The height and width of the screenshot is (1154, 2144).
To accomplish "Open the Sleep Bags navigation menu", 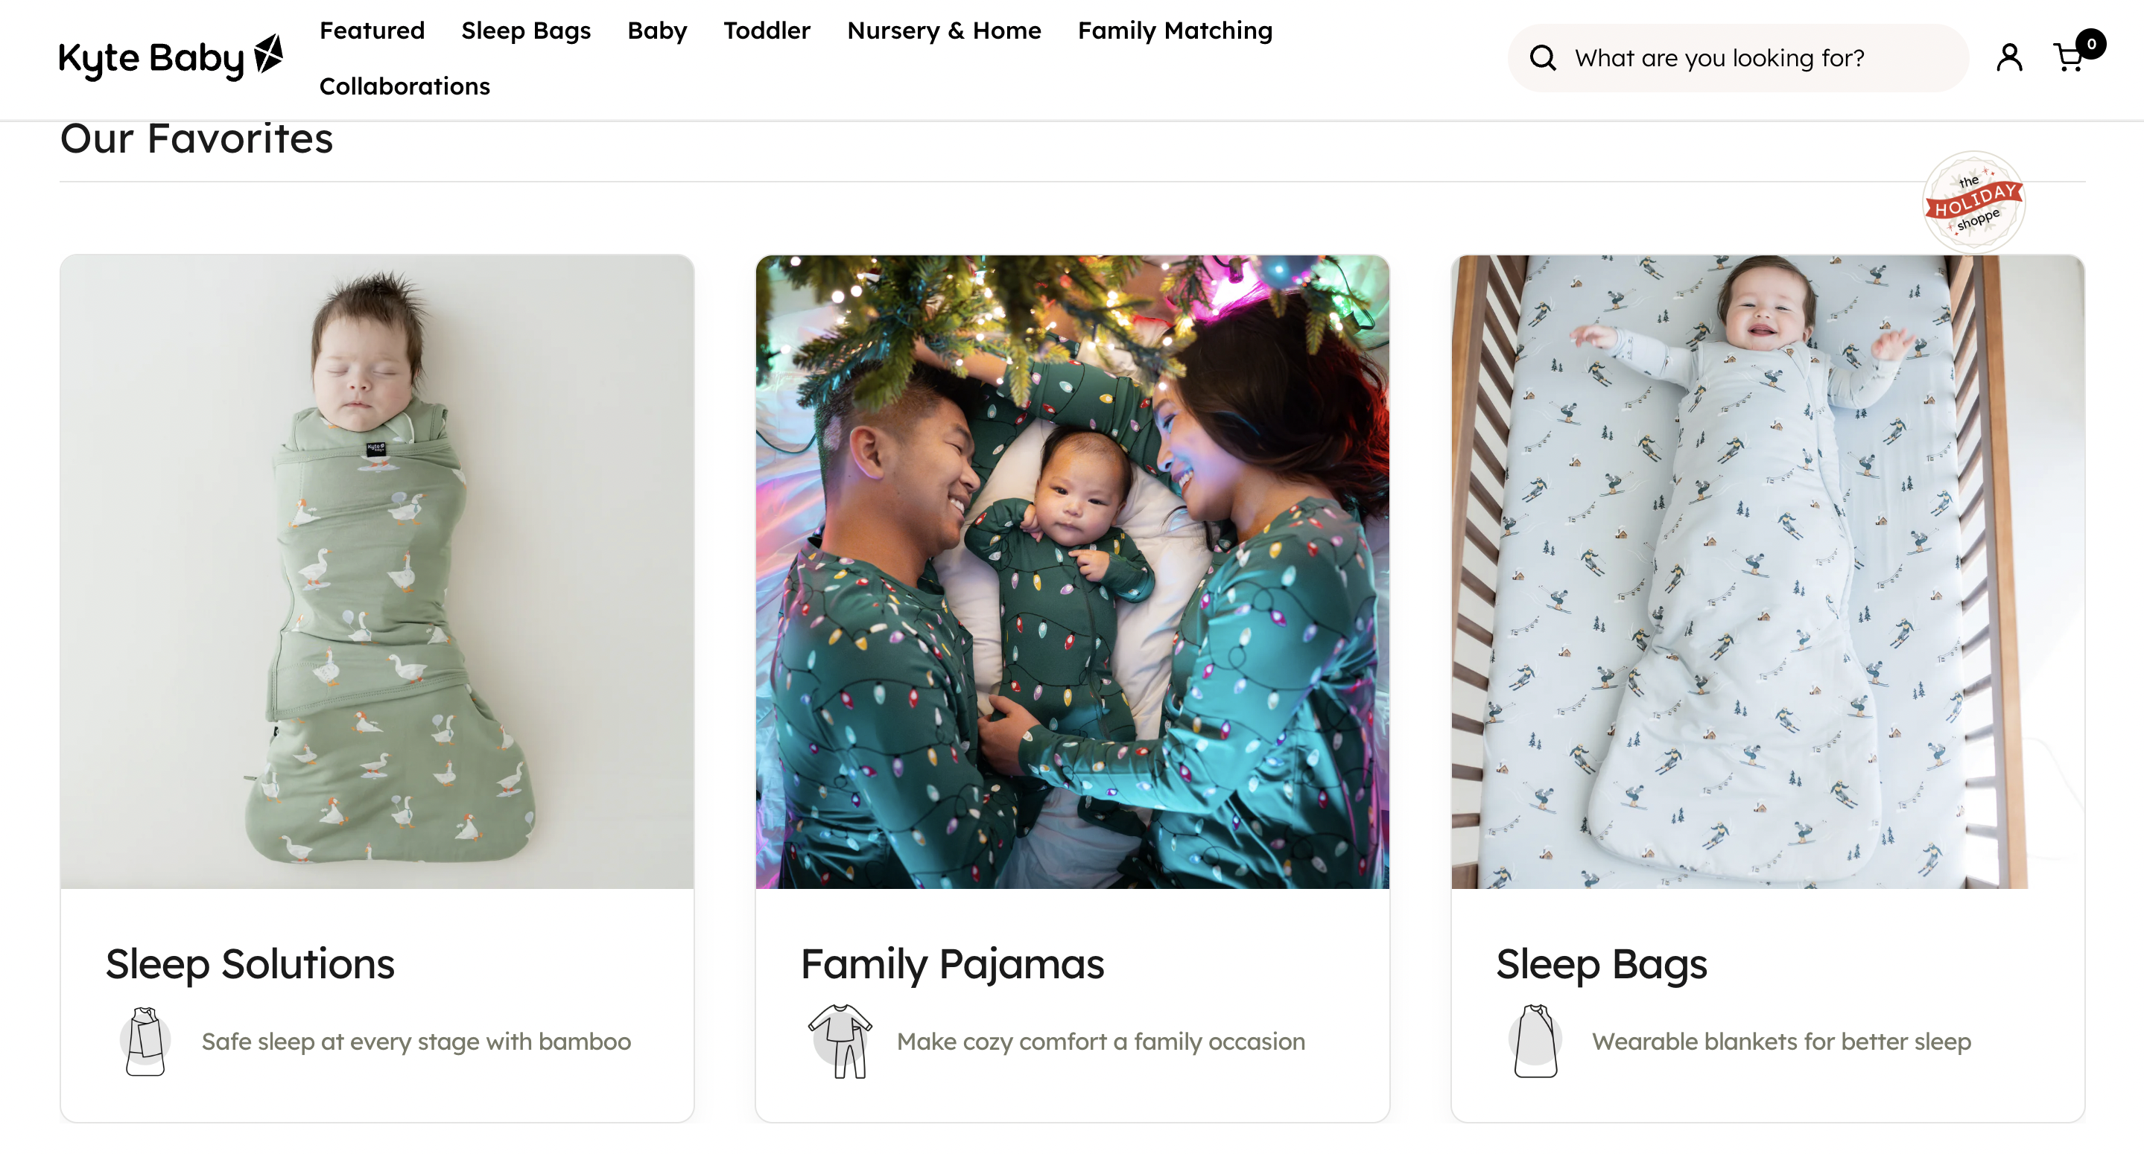I will pyautogui.click(x=526, y=31).
